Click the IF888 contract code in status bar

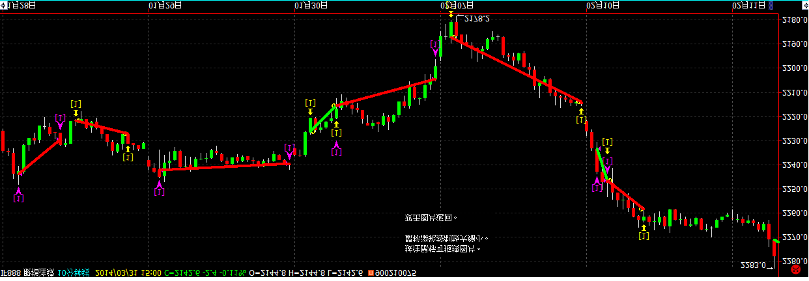tap(11, 273)
